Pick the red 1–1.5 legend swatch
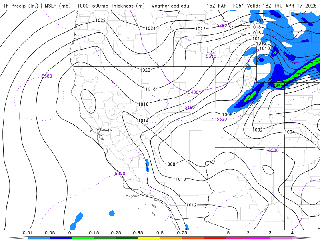 [x=215, y=238]
